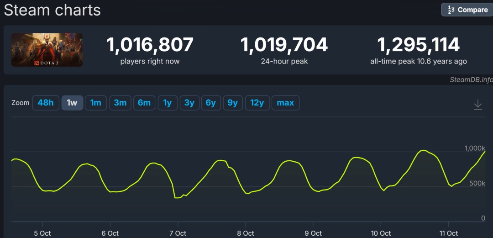Pick the 9y zoom range
The image size is (493, 238).
(x=233, y=103)
